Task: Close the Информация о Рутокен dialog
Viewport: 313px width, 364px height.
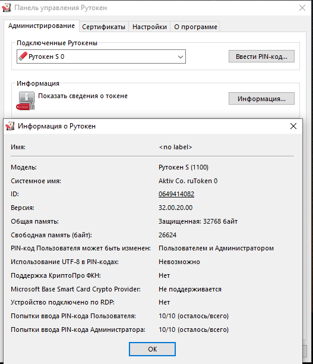Action: pyautogui.click(x=293, y=126)
